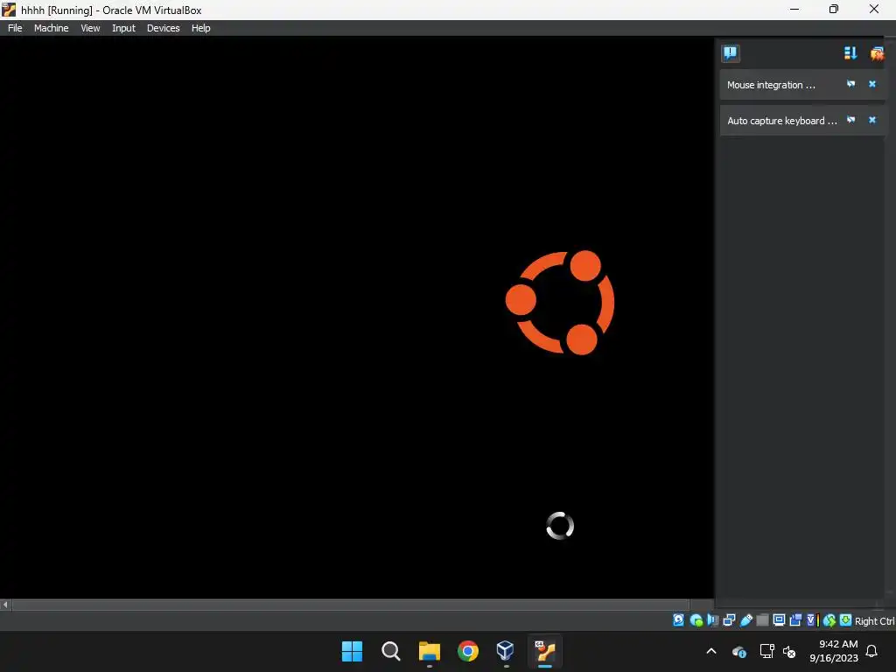Open the Help menu
896x672 pixels.
[200, 28]
